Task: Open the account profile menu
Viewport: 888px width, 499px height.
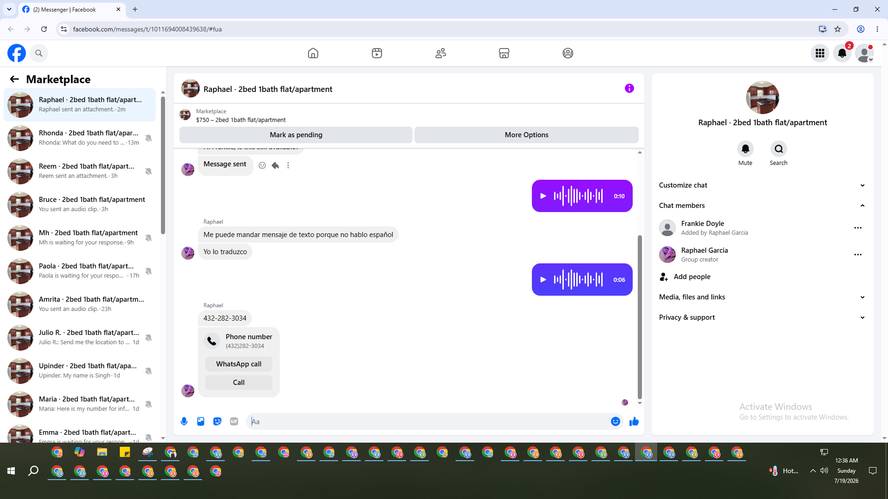Action: pos(864,53)
